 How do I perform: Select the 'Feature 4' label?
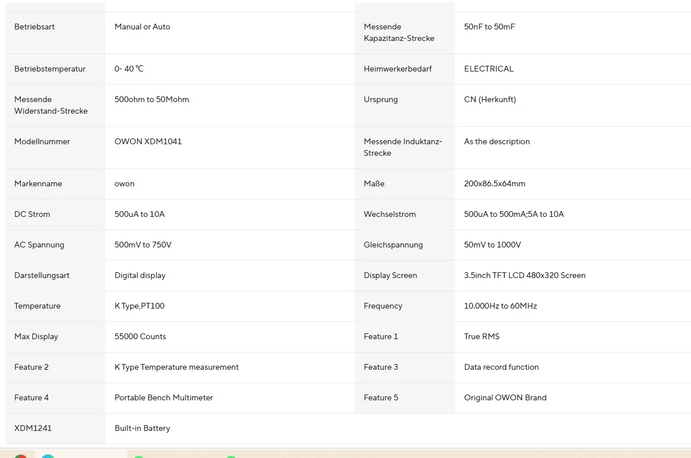(x=31, y=397)
